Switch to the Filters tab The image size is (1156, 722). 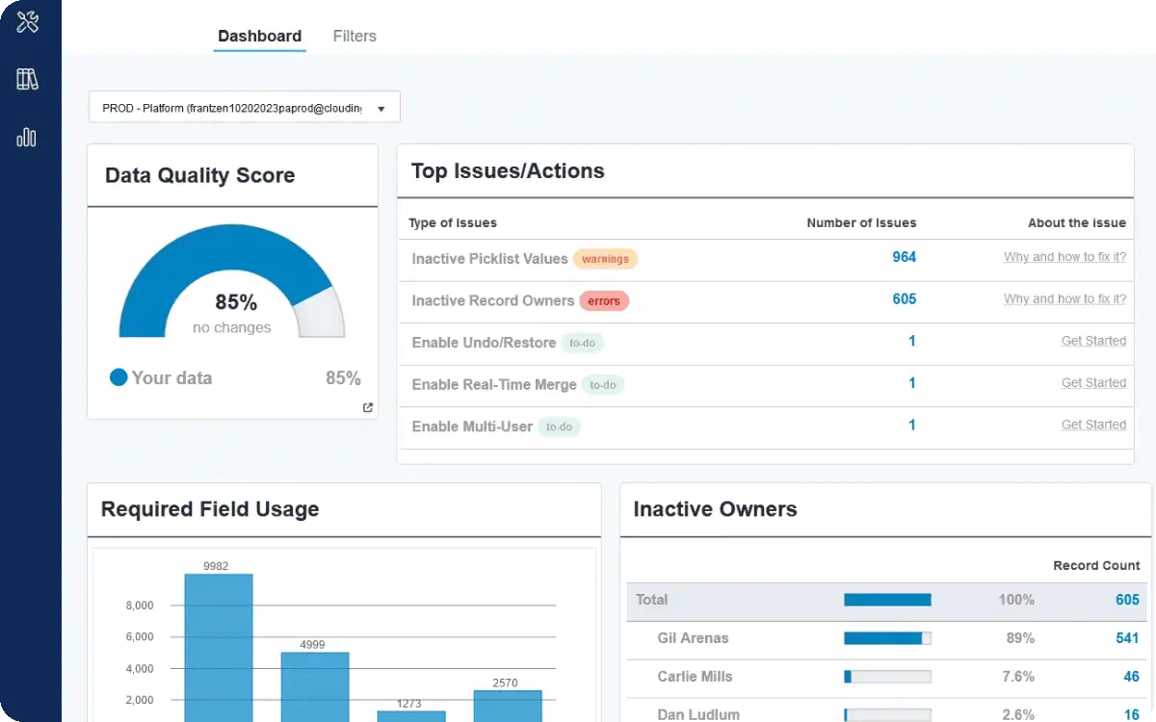(x=355, y=36)
